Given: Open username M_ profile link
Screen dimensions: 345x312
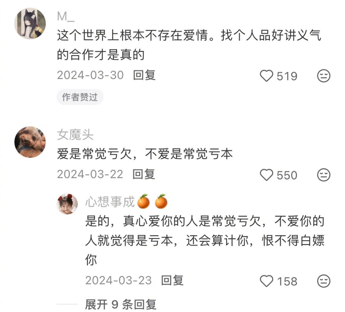Looking at the screenshot, I should tap(66, 16).
